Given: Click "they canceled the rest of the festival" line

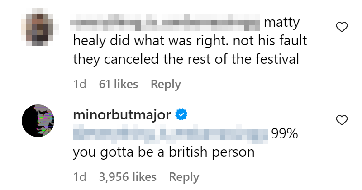Looking at the screenshot, I should click(186, 59).
